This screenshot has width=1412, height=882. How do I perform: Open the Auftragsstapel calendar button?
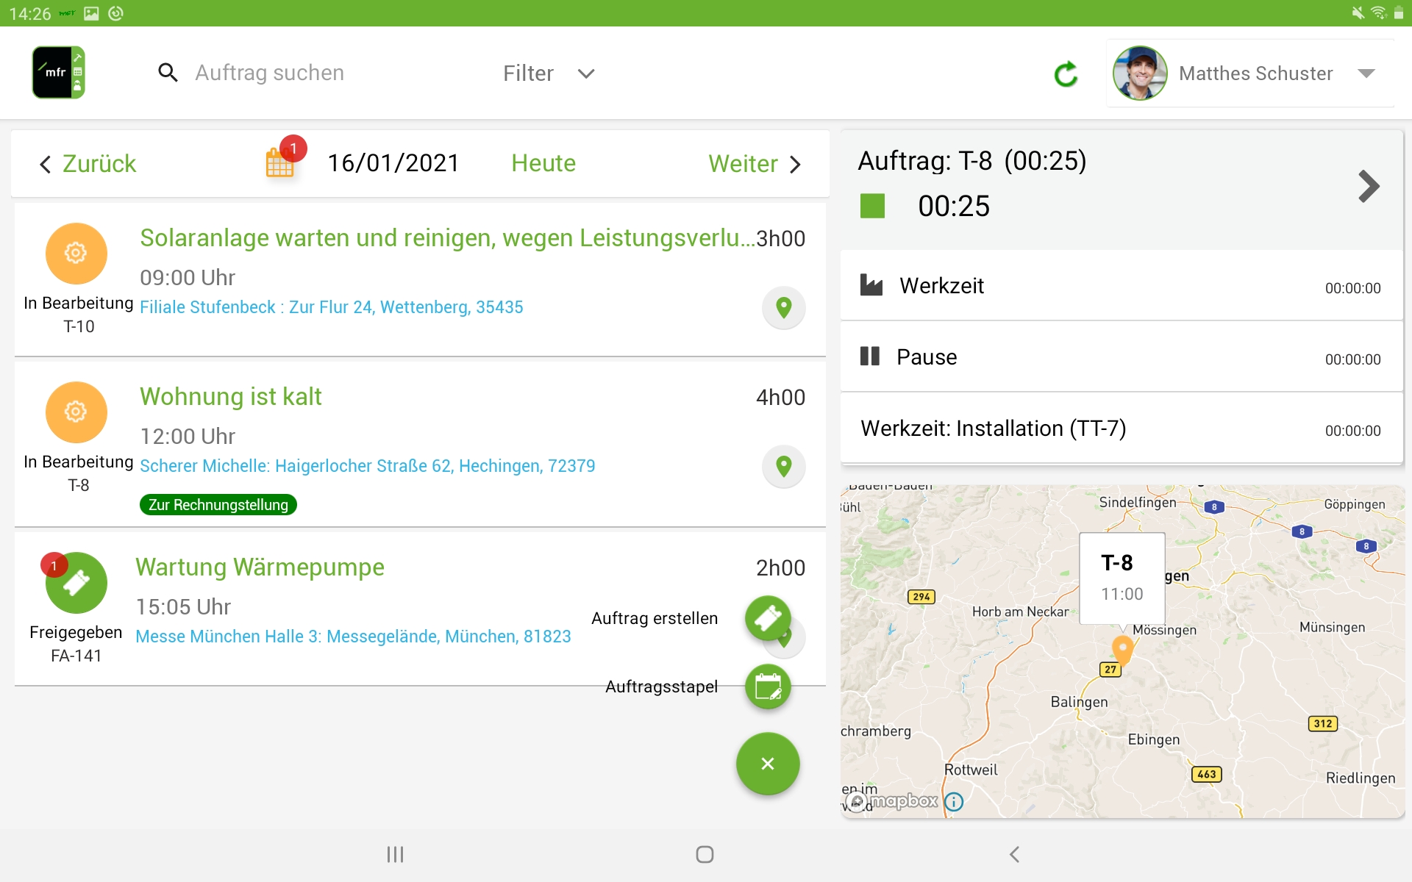pos(768,686)
